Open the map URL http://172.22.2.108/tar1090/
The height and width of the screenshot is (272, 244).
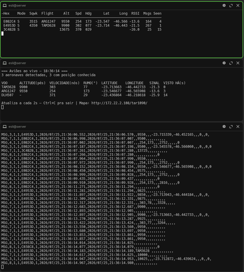click(119, 103)
